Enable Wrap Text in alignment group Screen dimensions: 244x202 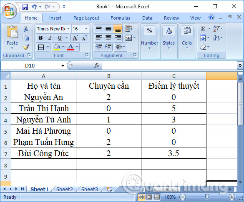click(x=128, y=29)
